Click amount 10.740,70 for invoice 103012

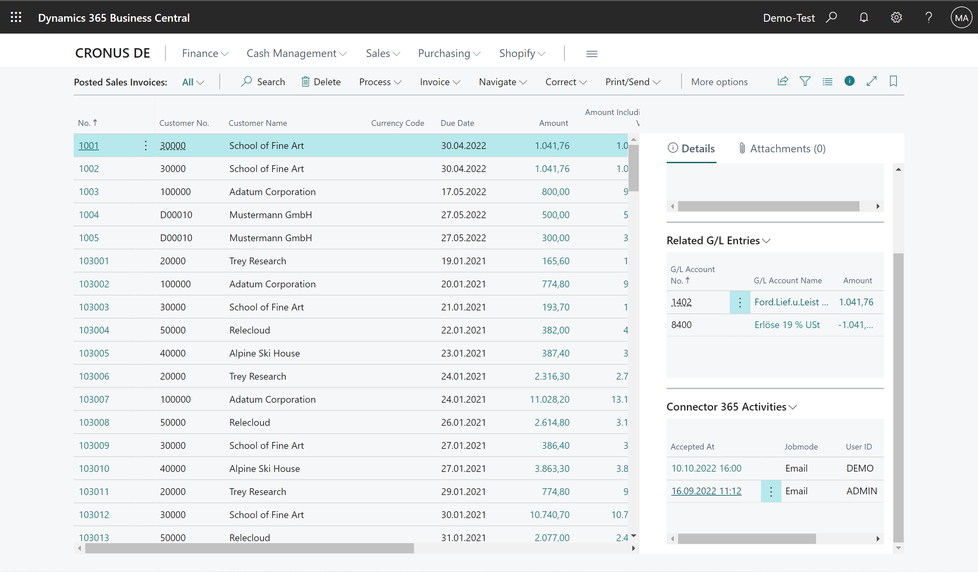549,515
